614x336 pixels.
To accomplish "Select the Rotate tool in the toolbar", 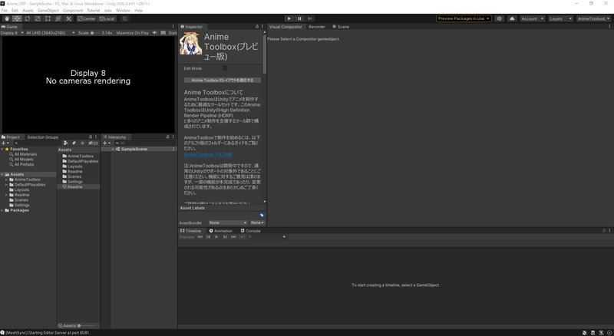I will coord(28,19).
